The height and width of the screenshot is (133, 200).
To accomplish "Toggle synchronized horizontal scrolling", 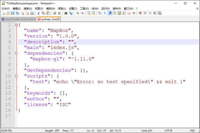I will point(93,13).
